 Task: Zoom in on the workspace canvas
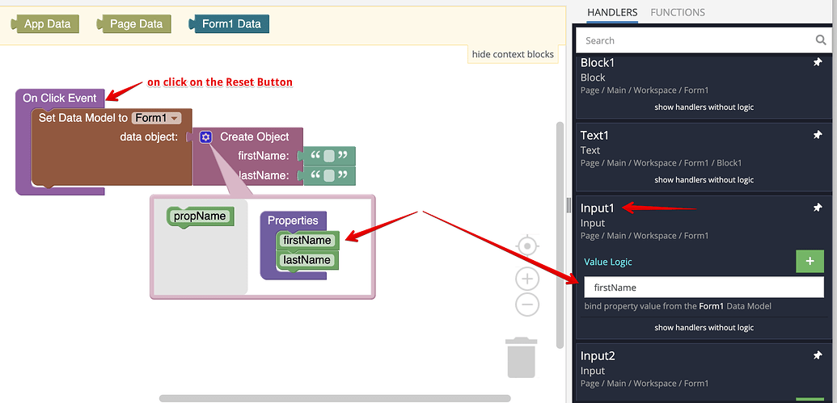point(527,279)
